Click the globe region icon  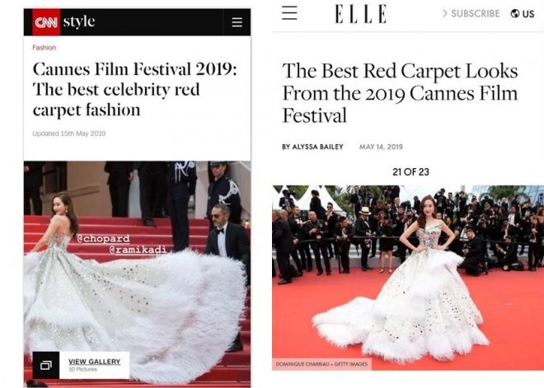(515, 13)
